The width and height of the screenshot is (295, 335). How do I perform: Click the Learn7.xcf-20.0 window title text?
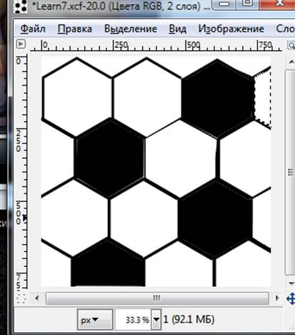click(x=121, y=6)
